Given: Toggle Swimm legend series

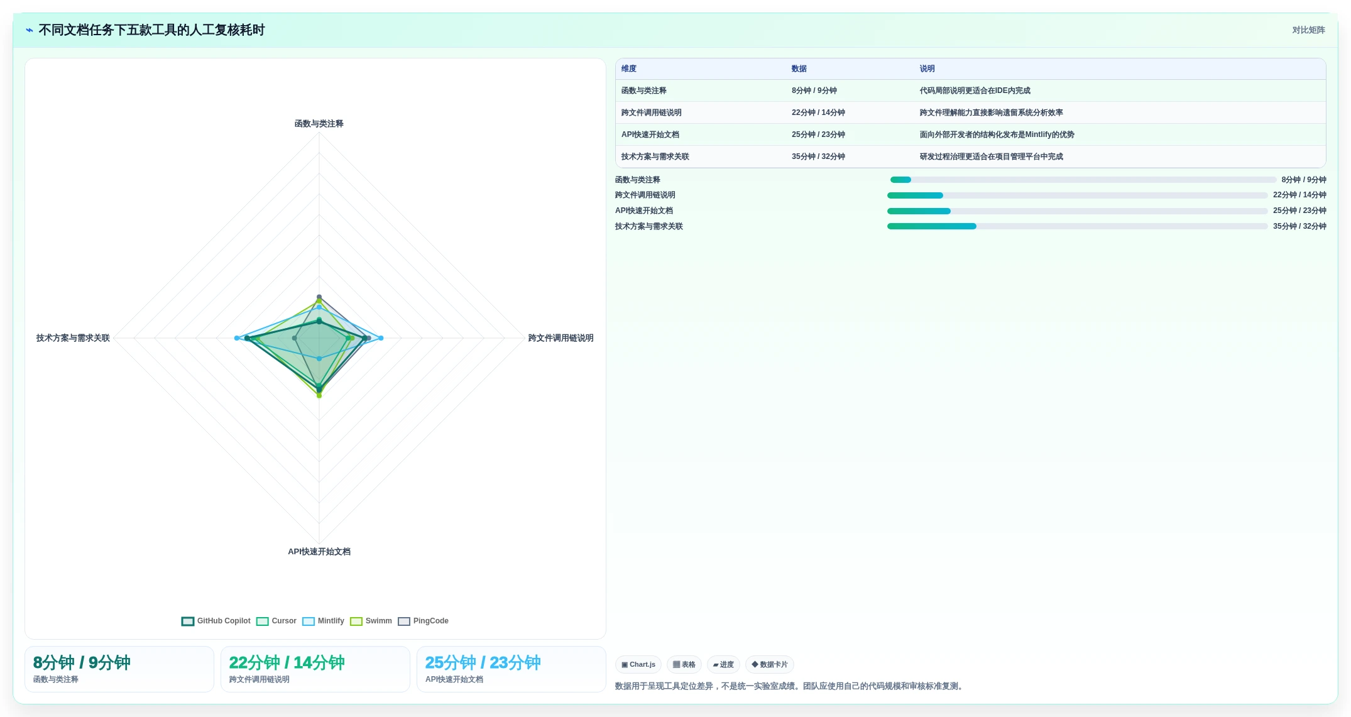Looking at the screenshot, I should pos(371,621).
